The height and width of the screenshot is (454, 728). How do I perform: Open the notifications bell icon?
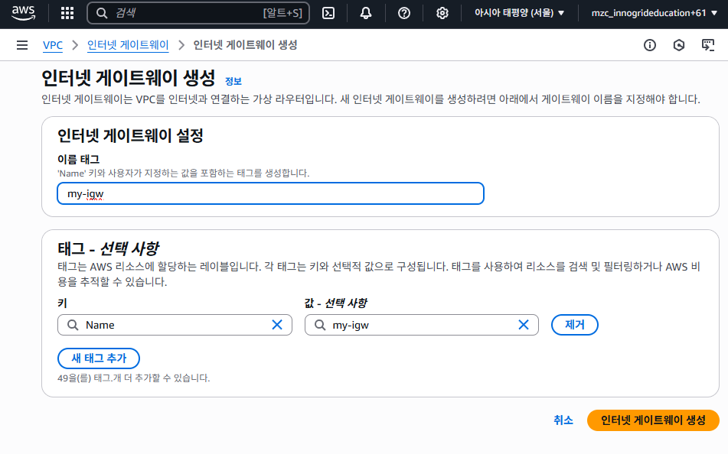[366, 13]
